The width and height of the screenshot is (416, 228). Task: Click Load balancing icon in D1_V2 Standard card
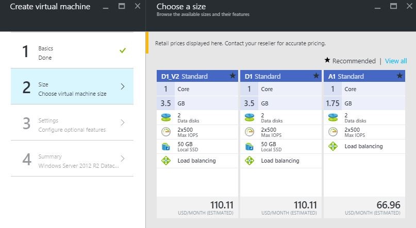[166, 161]
